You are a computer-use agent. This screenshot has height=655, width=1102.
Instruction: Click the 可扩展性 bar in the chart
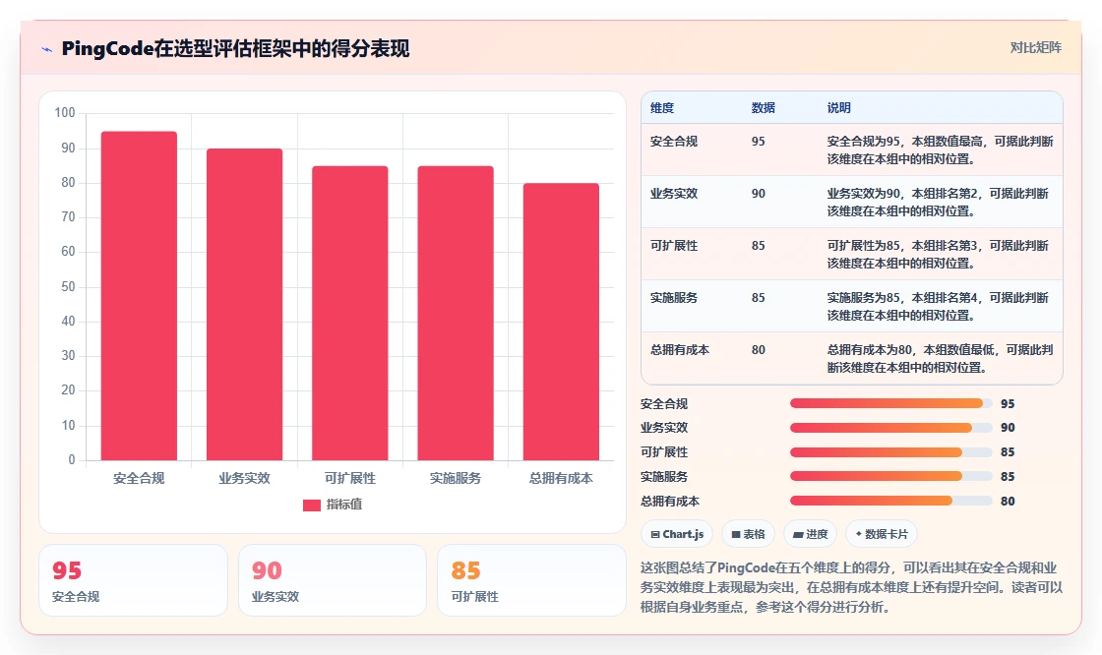(x=350, y=314)
